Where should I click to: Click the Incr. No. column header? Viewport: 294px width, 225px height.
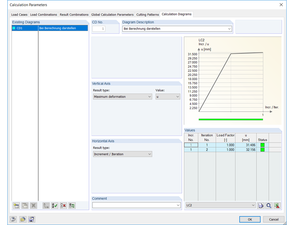(191, 137)
